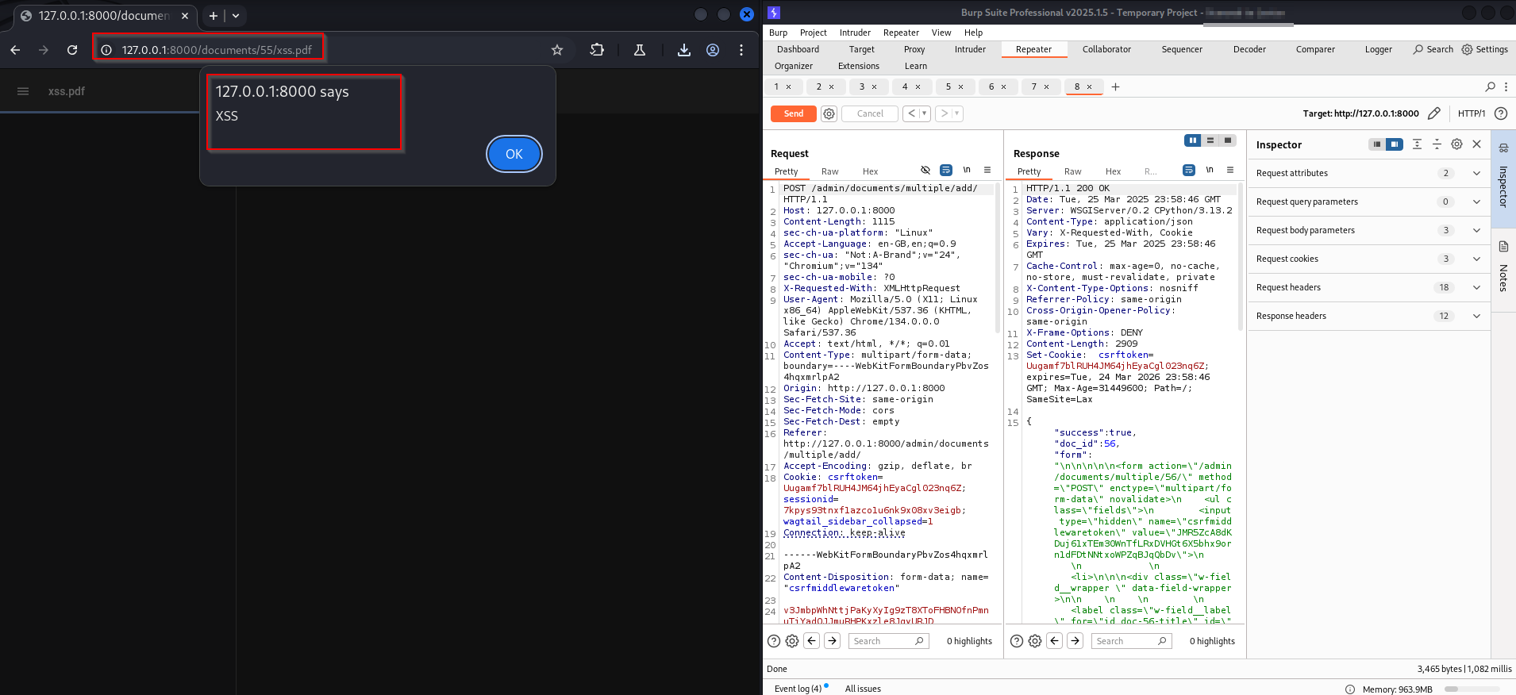Collapse all Inspector sections
The width and height of the screenshot is (1516, 695).
(x=1437, y=144)
